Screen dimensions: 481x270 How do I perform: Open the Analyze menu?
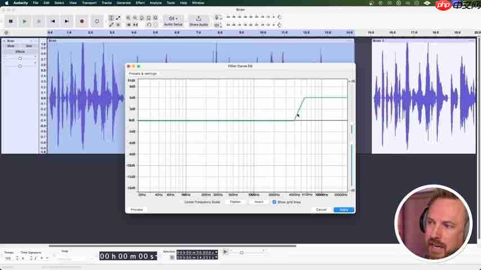tap(155, 3)
